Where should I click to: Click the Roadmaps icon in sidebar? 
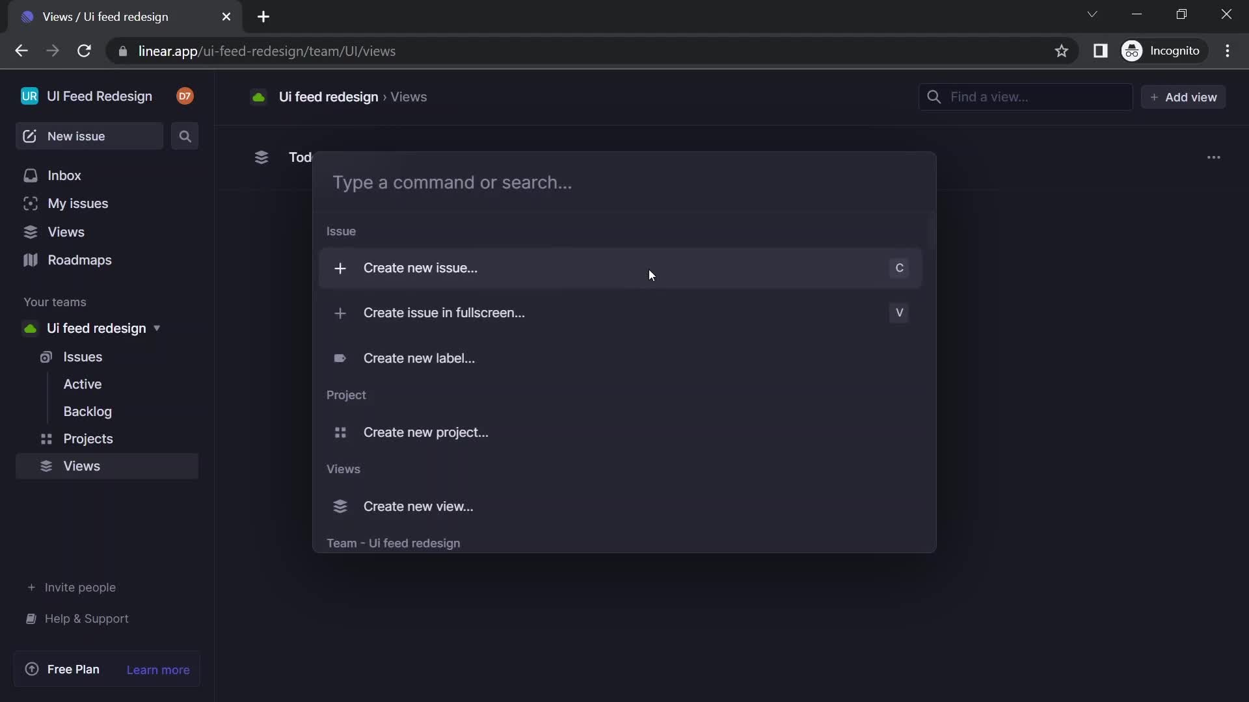pyautogui.click(x=30, y=259)
